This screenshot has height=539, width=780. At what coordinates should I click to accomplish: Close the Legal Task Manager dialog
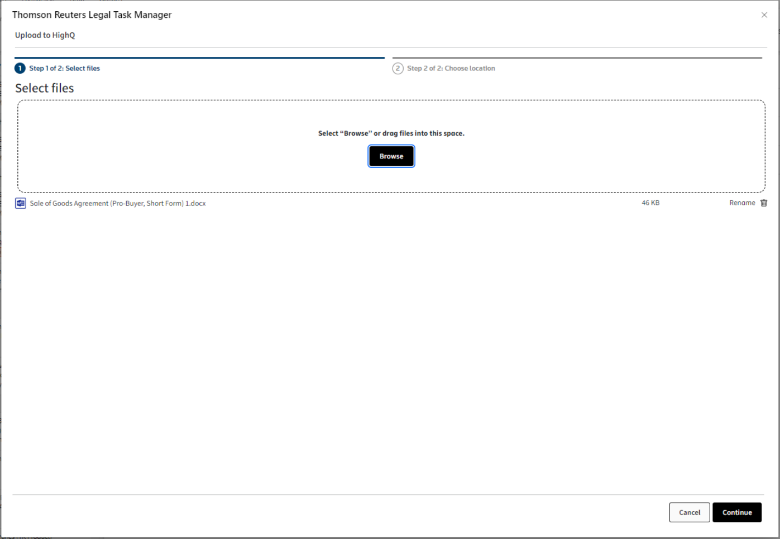point(764,15)
